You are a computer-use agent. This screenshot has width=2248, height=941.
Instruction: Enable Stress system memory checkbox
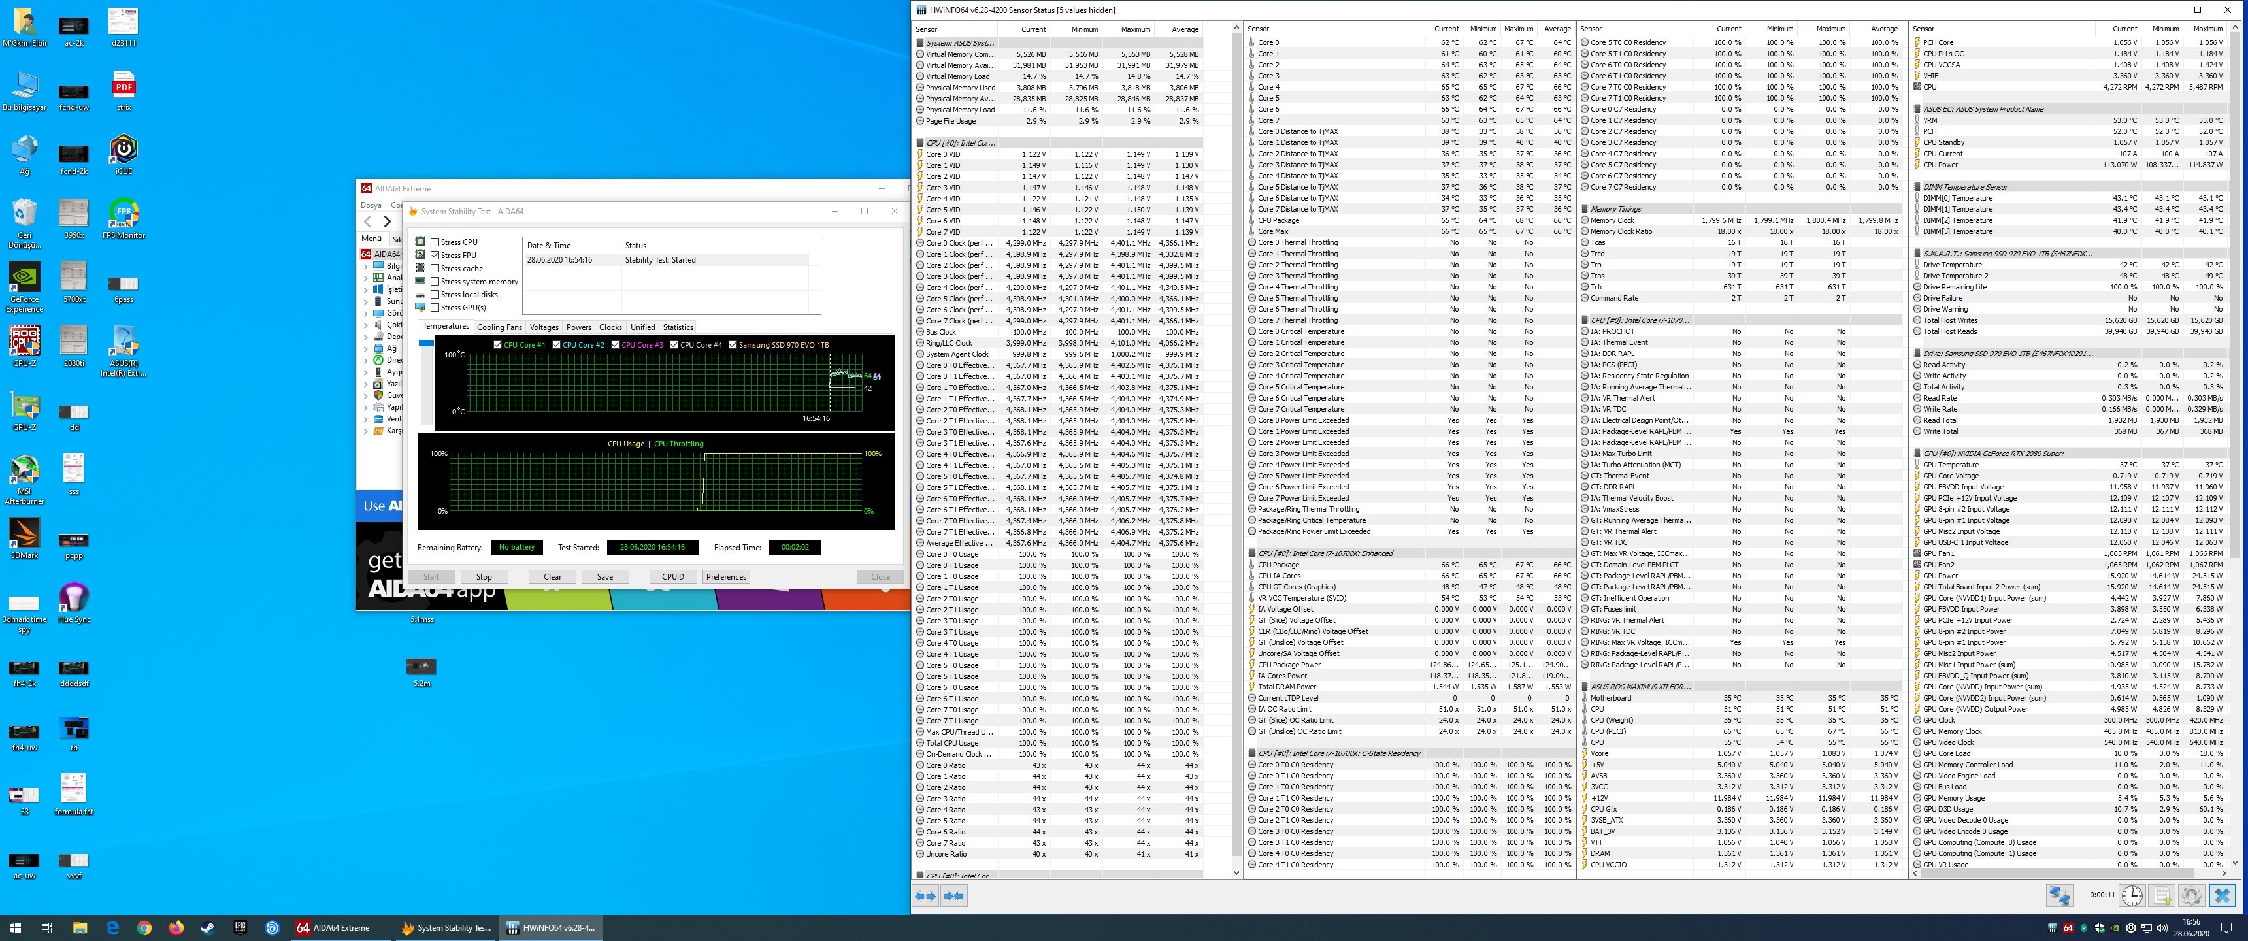click(x=435, y=281)
